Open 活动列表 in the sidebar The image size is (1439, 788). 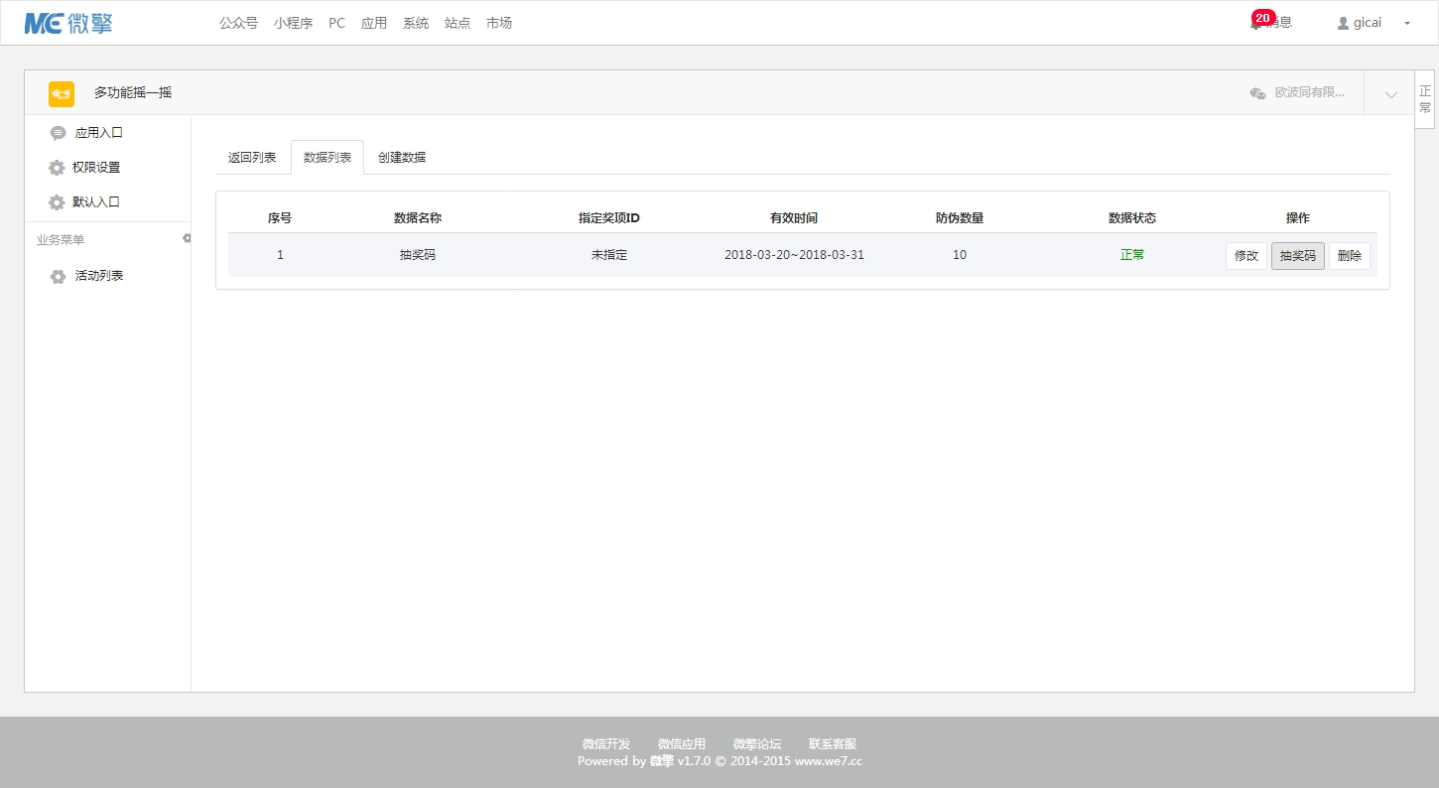point(99,276)
